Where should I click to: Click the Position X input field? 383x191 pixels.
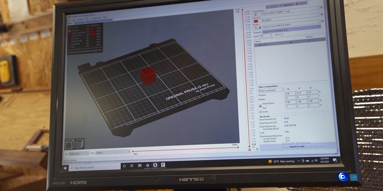click(290, 93)
